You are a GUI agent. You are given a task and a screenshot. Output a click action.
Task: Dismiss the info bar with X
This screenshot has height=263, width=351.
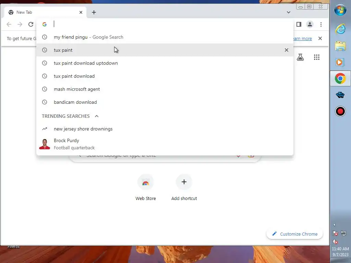pyautogui.click(x=320, y=38)
